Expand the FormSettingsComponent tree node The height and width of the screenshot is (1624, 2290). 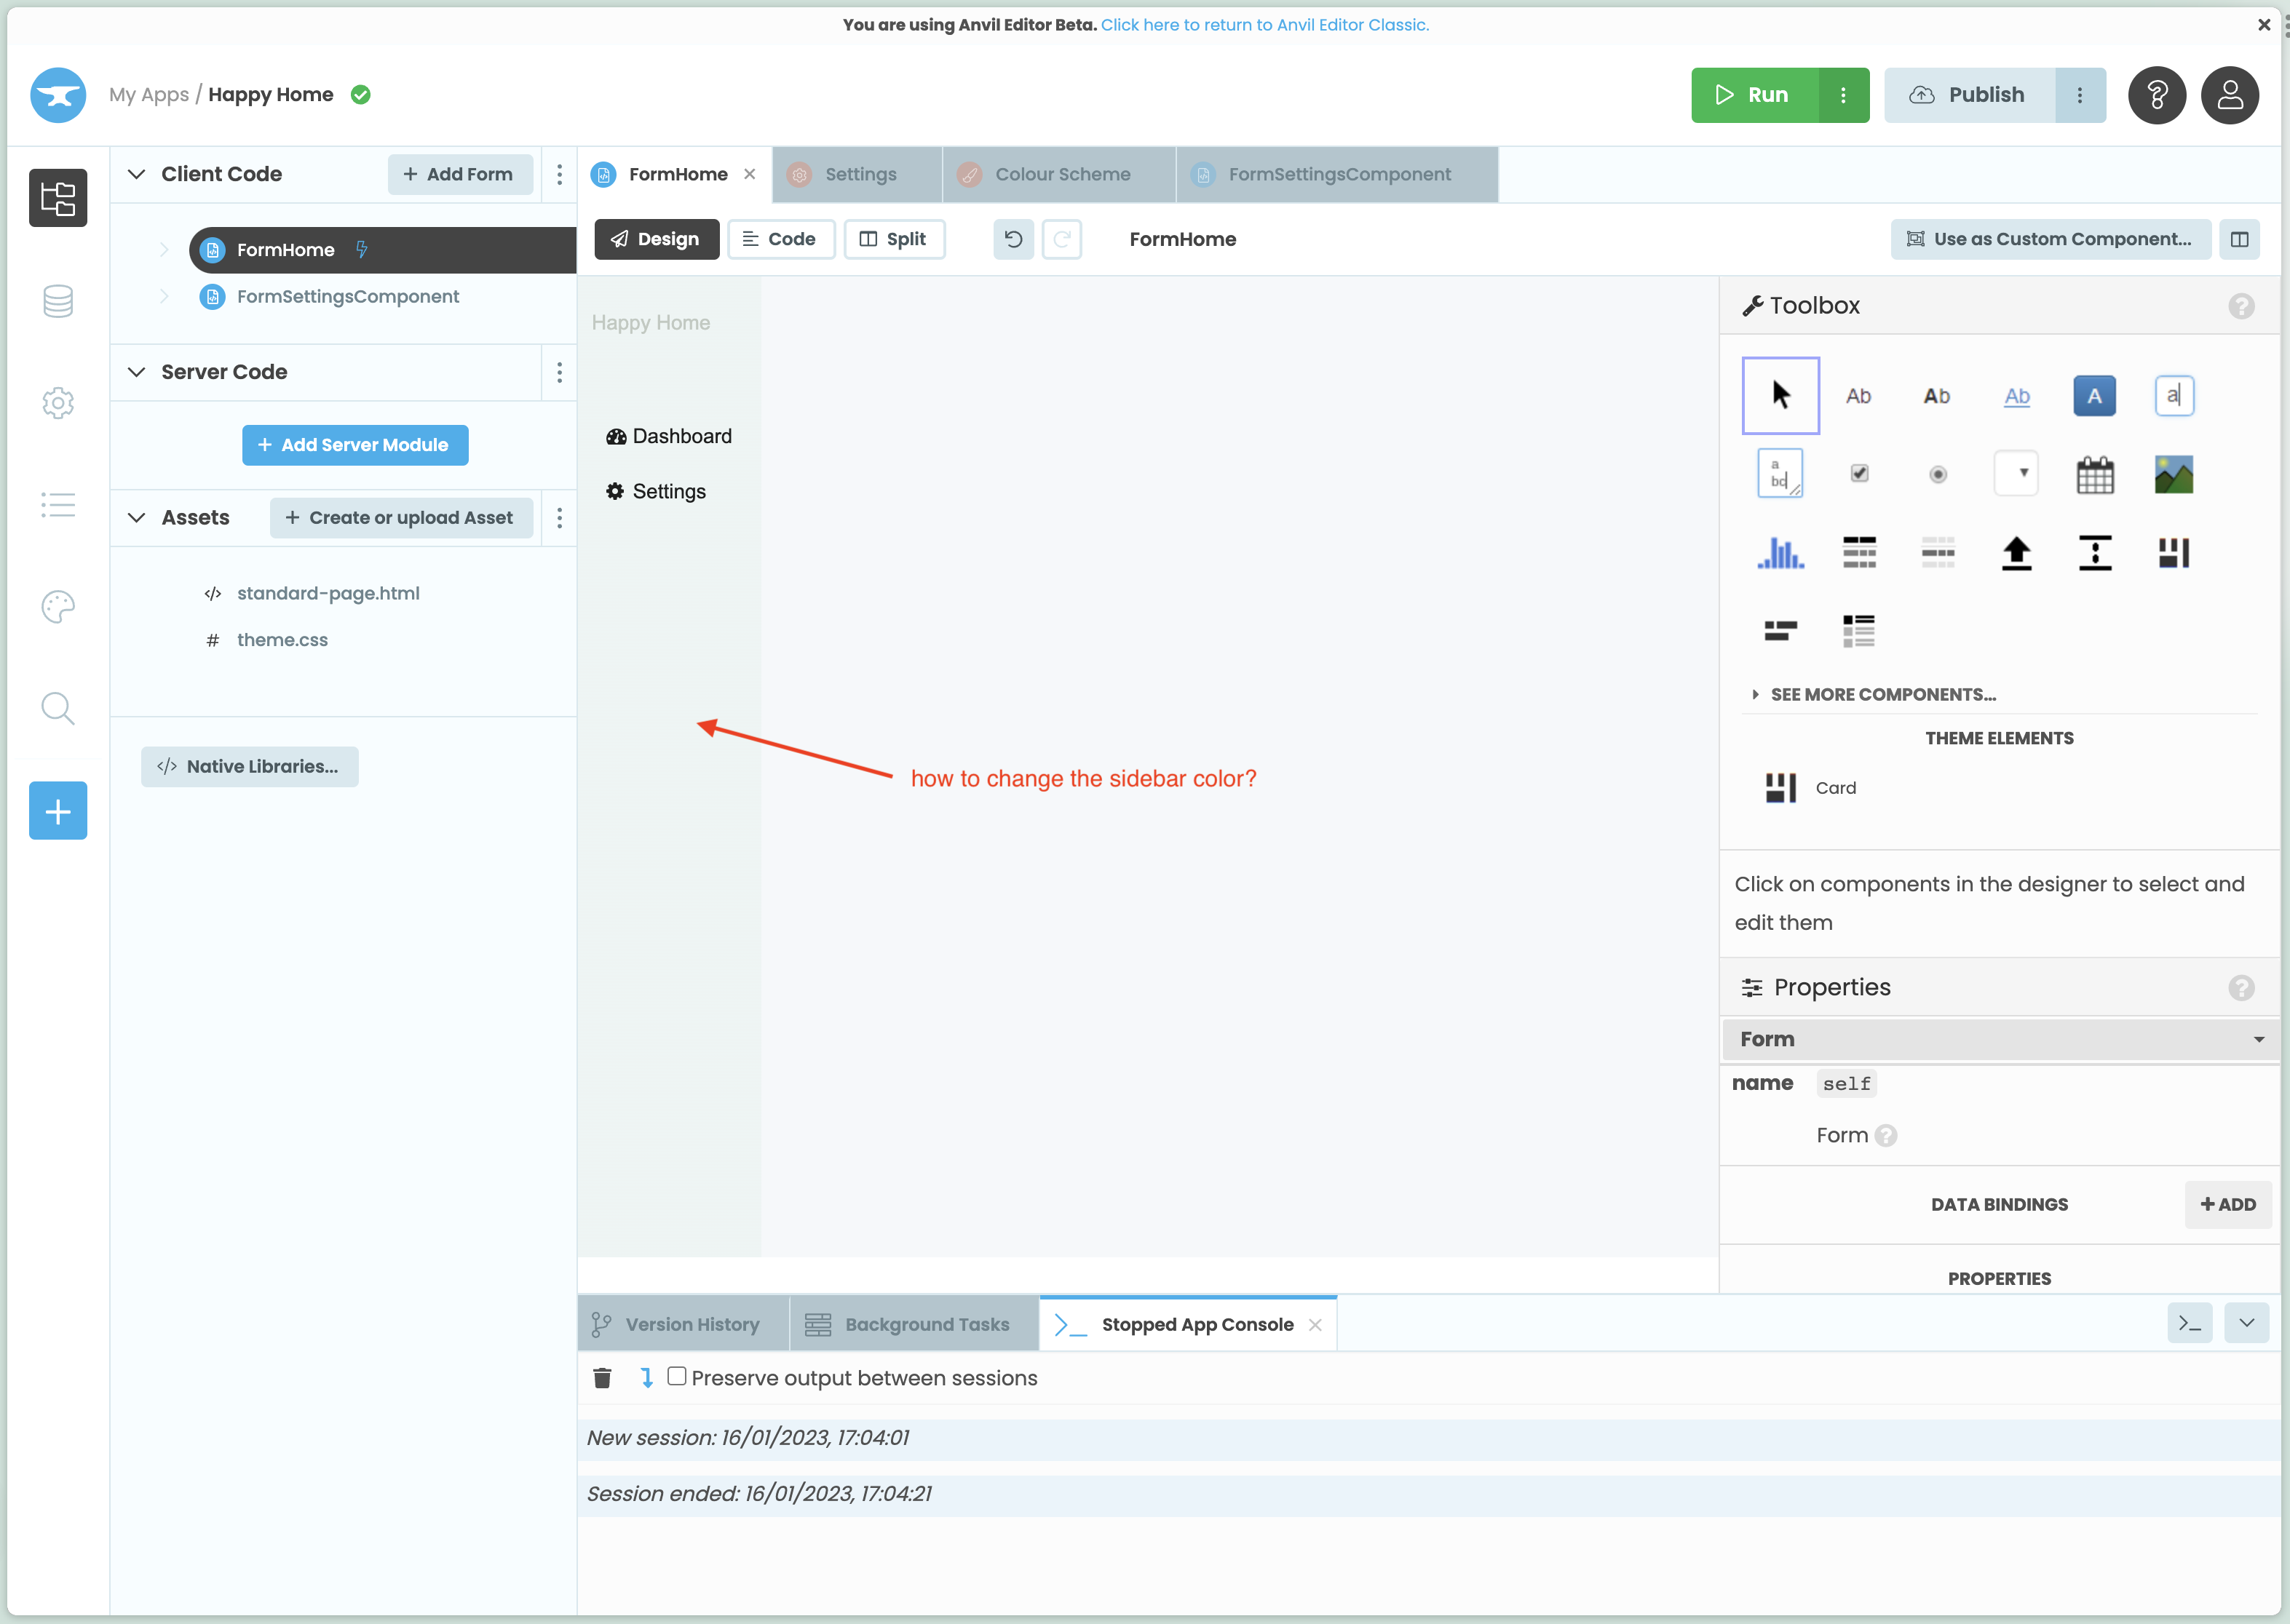coord(164,296)
